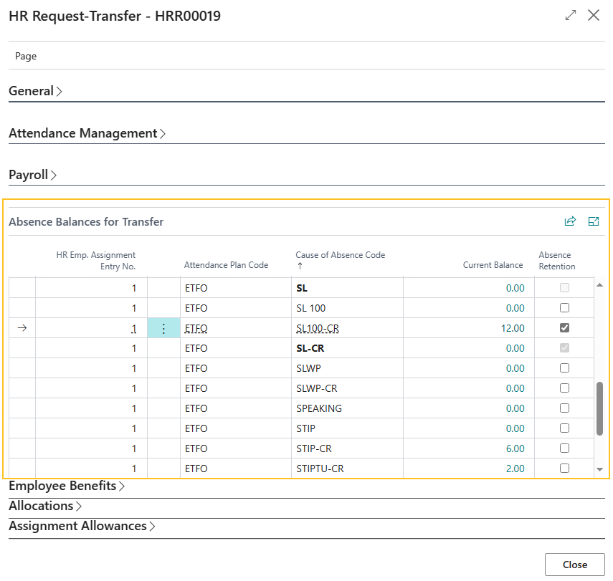Screen dimensions: 613x581
Task: Click the share icon for Absence Balances
Action: (x=570, y=221)
